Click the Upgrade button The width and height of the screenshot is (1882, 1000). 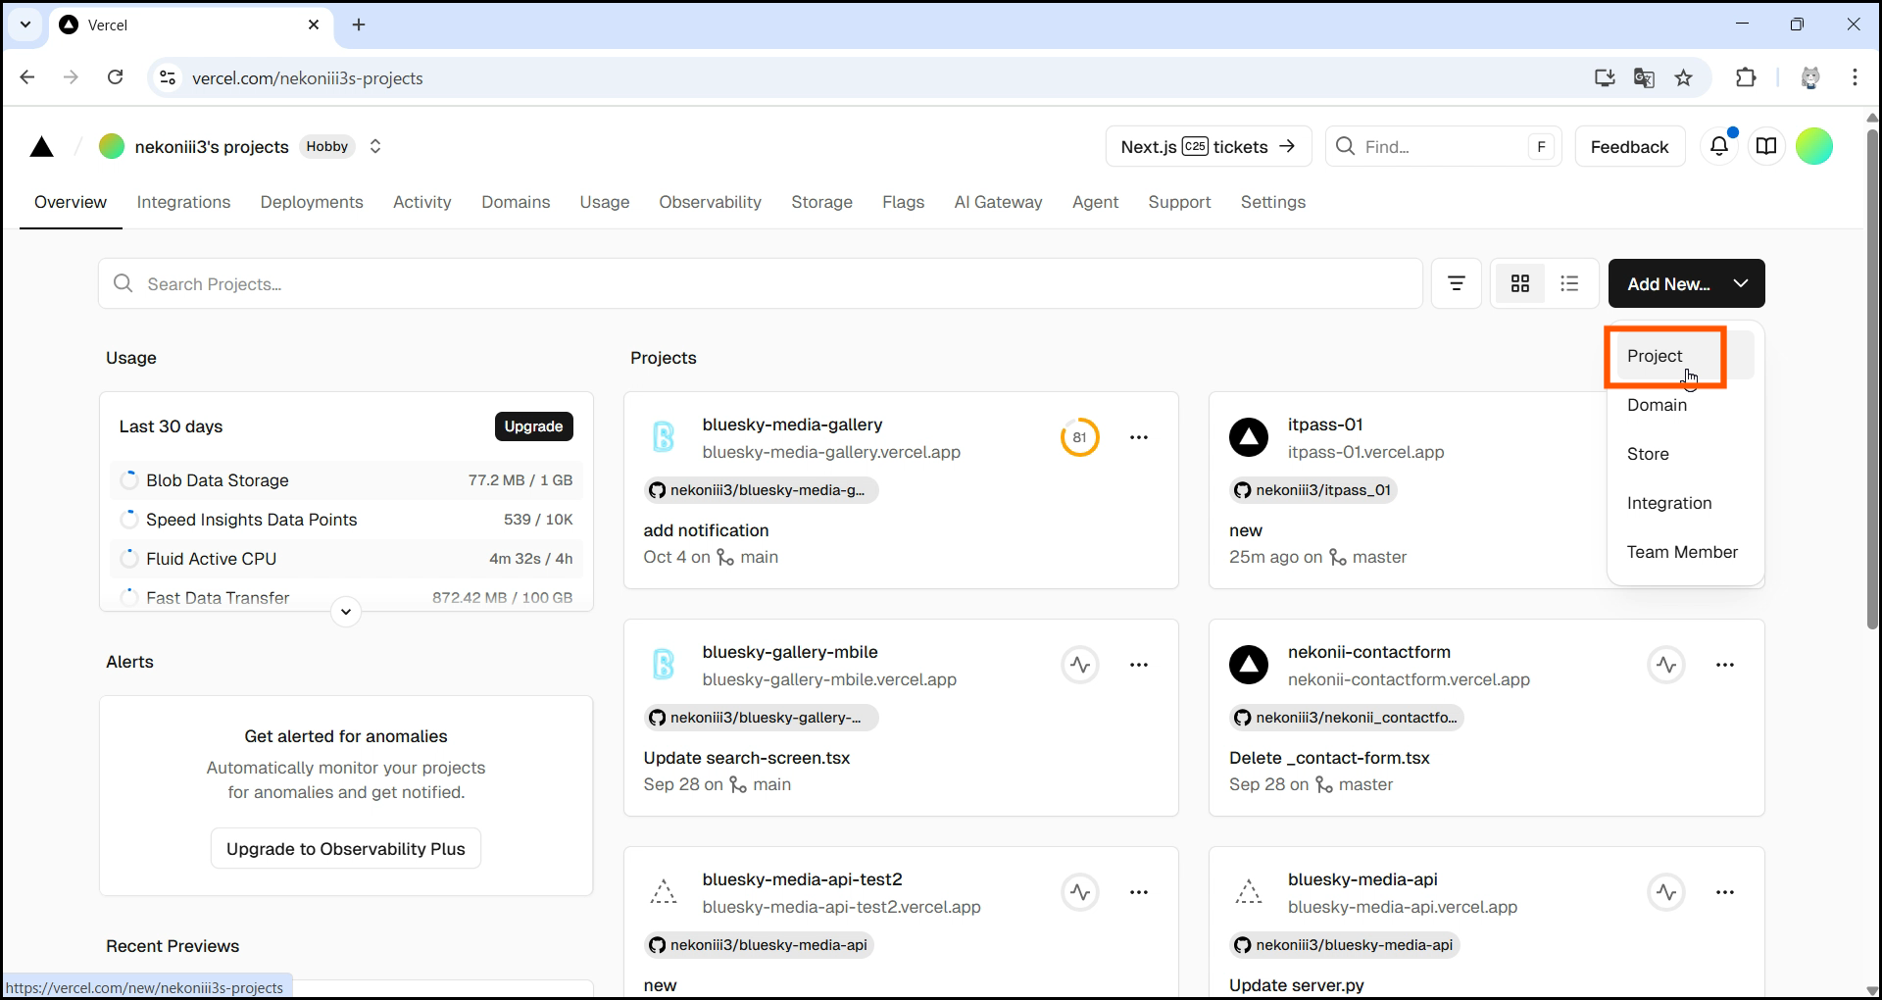click(x=534, y=426)
